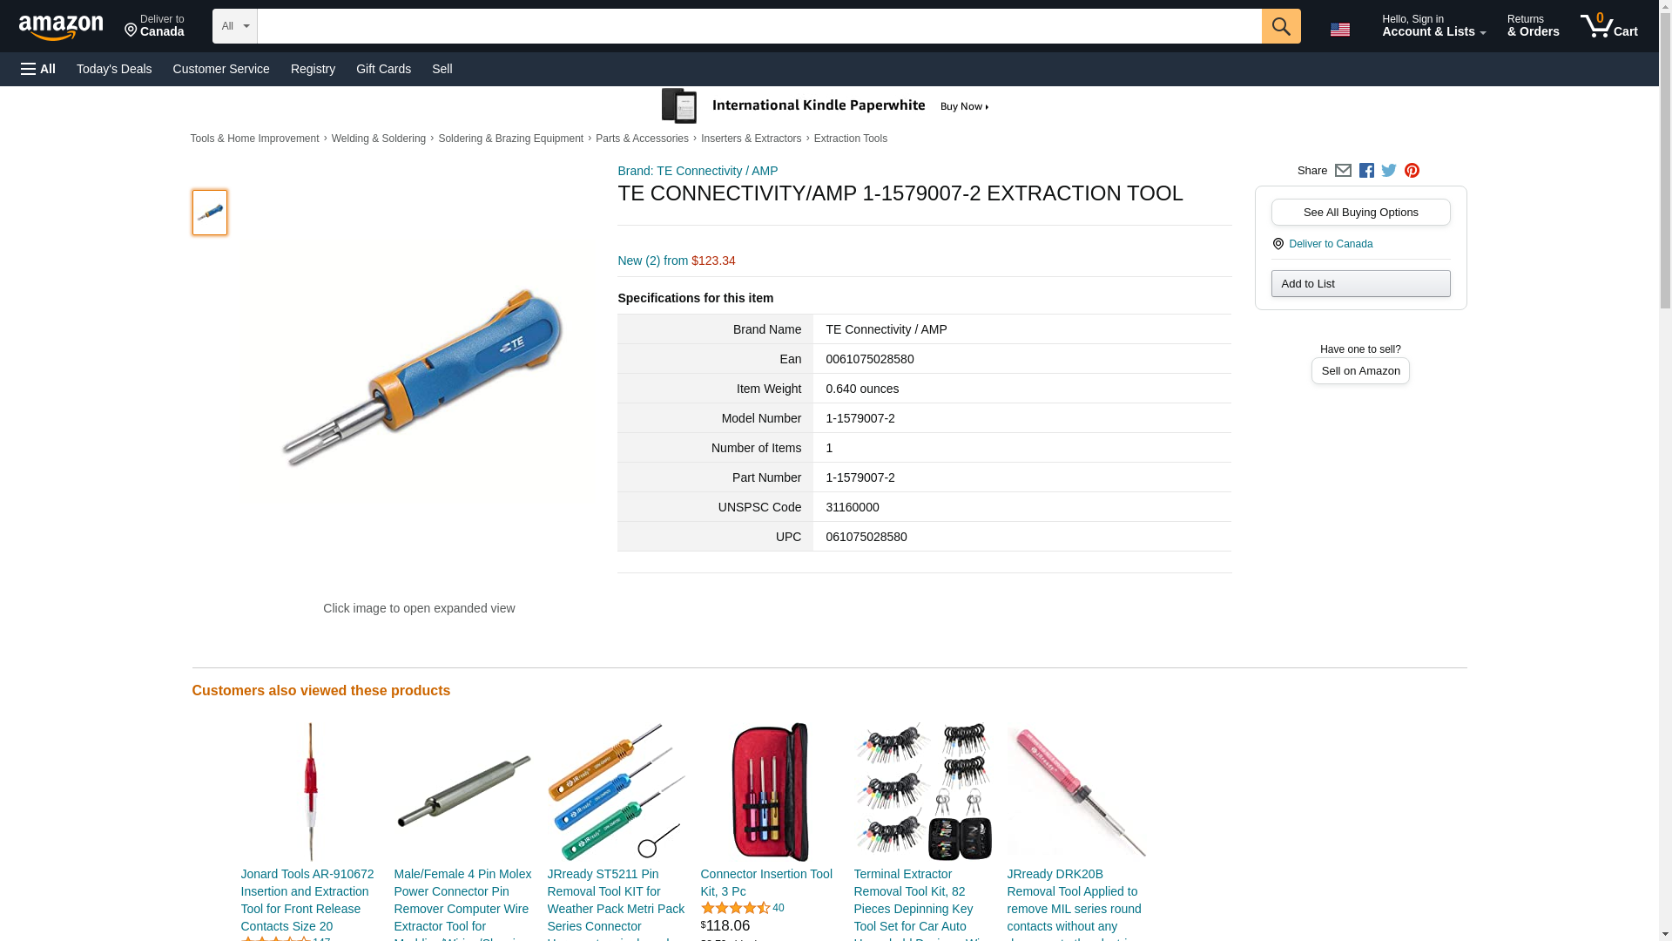Click the search magnifier button
Viewport: 1672px width, 941px height.
click(x=1281, y=26)
